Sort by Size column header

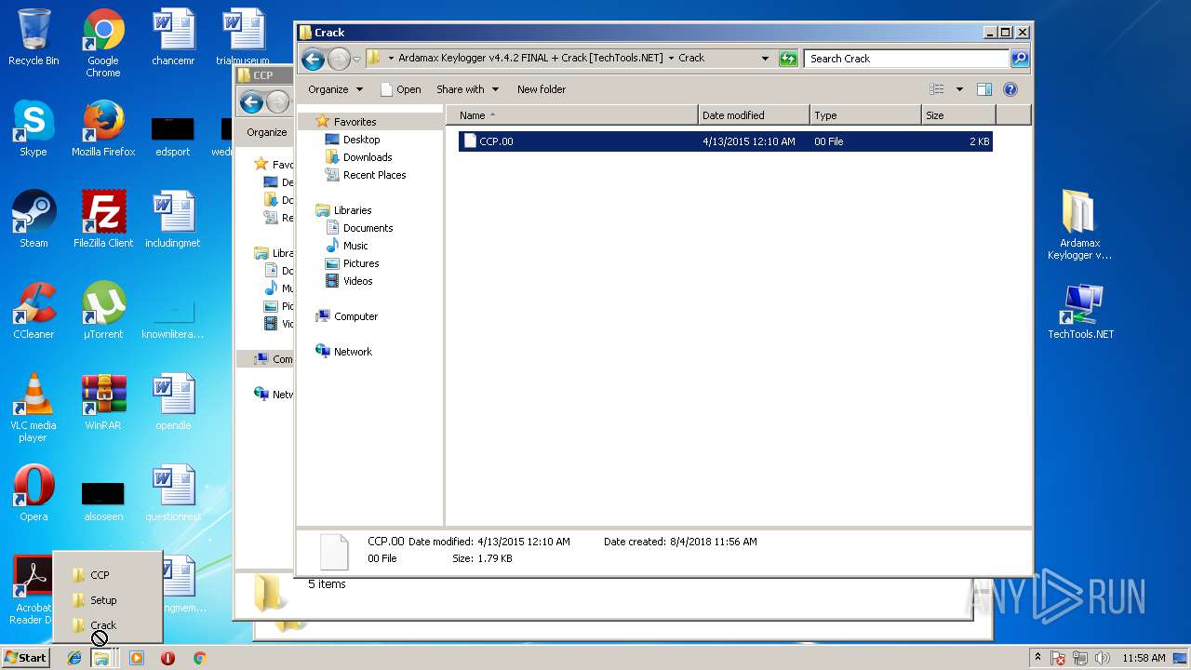coord(958,115)
